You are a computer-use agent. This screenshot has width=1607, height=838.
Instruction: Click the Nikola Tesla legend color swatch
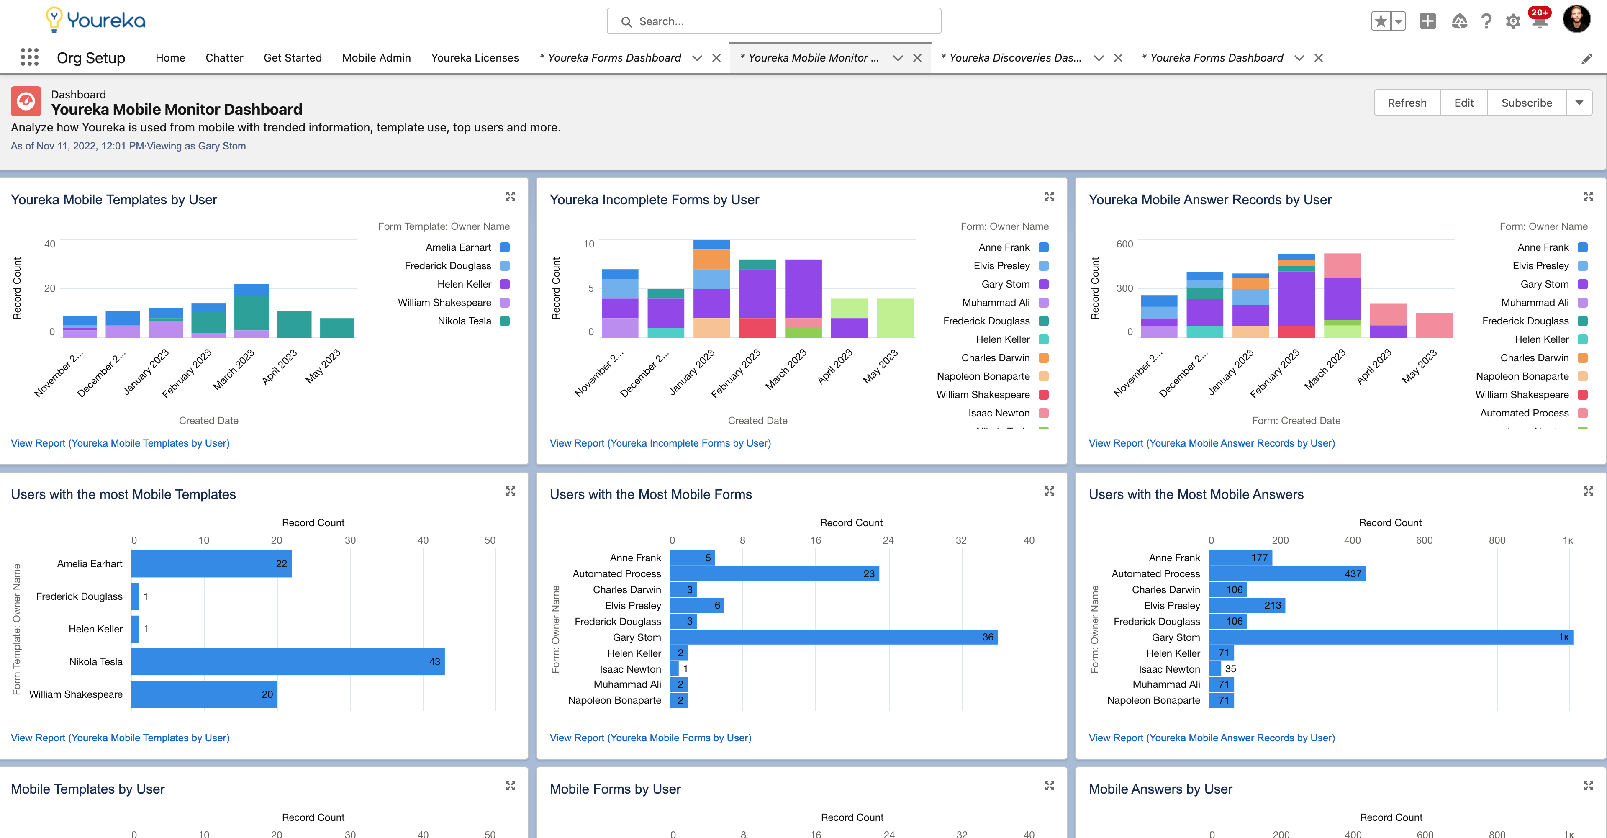505,321
